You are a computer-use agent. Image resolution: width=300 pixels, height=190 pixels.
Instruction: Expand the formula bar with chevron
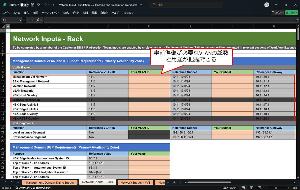tap(297, 20)
